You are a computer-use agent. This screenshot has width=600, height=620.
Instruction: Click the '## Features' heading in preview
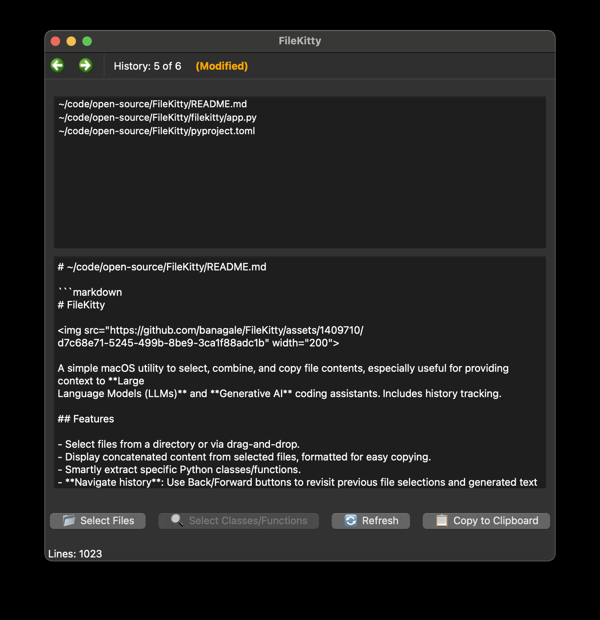coord(86,419)
